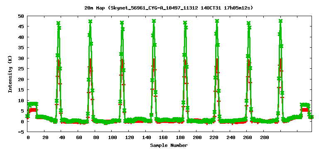This screenshot has height=149, width=319.
Task: Click the green plateau at the chart start
Action: 32,104
